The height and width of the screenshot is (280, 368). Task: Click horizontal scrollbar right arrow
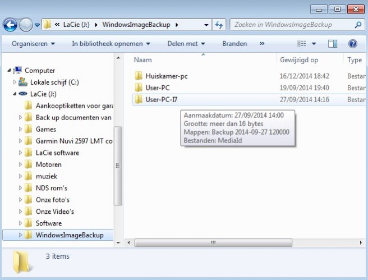click(x=361, y=242)
